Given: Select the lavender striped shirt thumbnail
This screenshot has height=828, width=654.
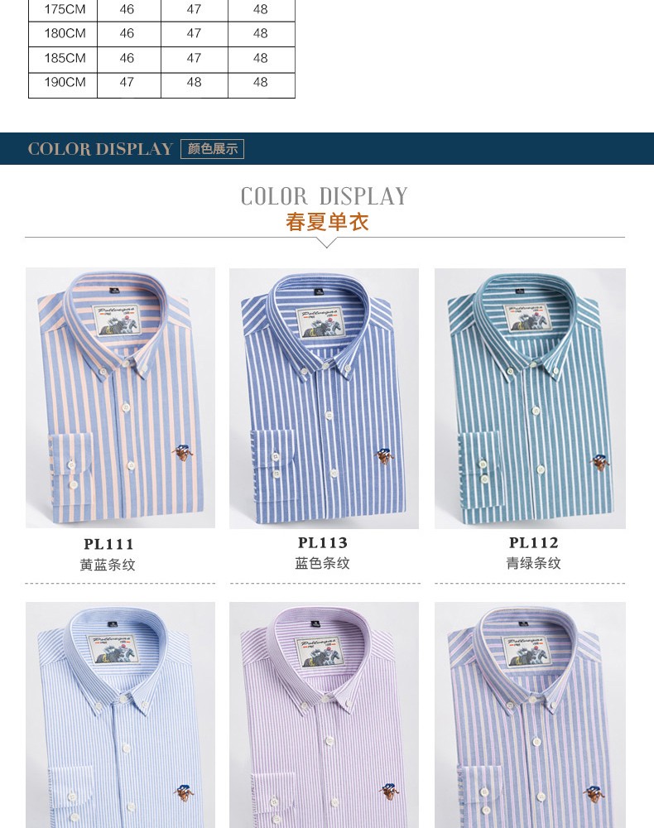Looking at the screenshot, I should [x=324, y=715].
